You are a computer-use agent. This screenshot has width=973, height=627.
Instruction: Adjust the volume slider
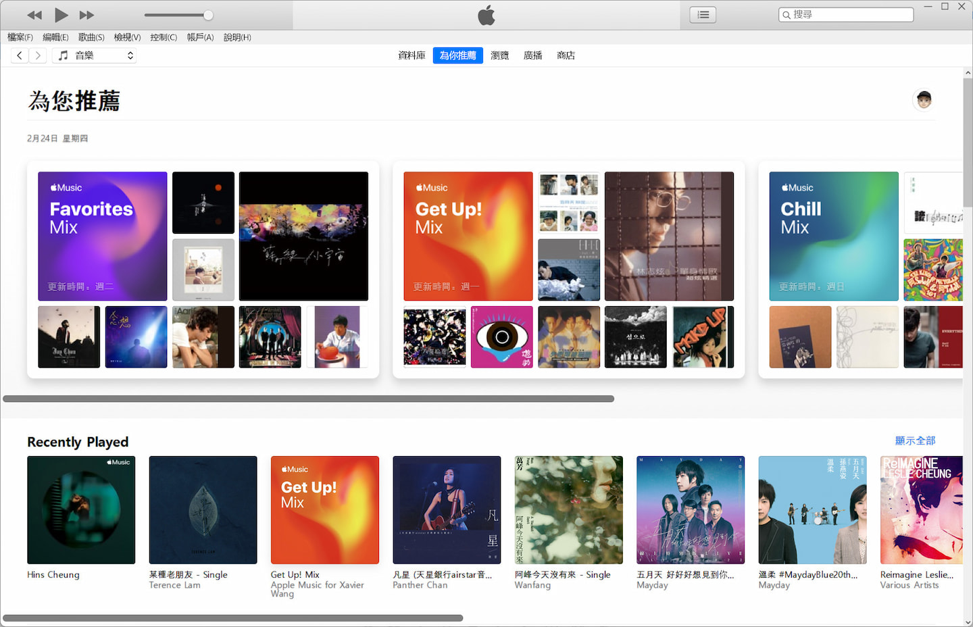pyautogui.click(x=179, y=14)
